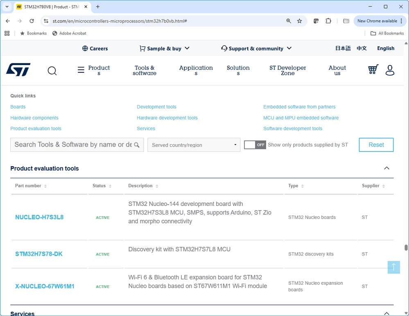
Task: Expand Sample & buy dropdown
Action: 187,48
